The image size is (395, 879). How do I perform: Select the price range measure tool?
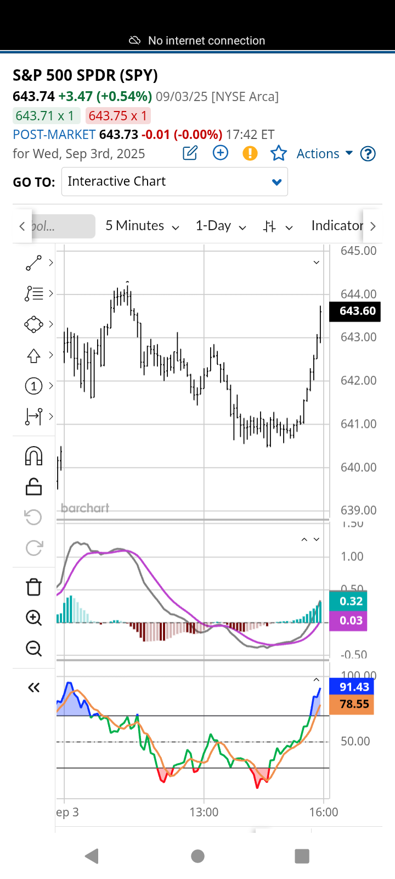point(34,416)
